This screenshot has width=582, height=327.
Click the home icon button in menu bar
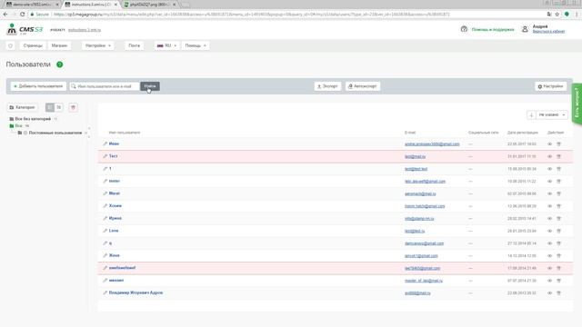(x=10, y=45)
